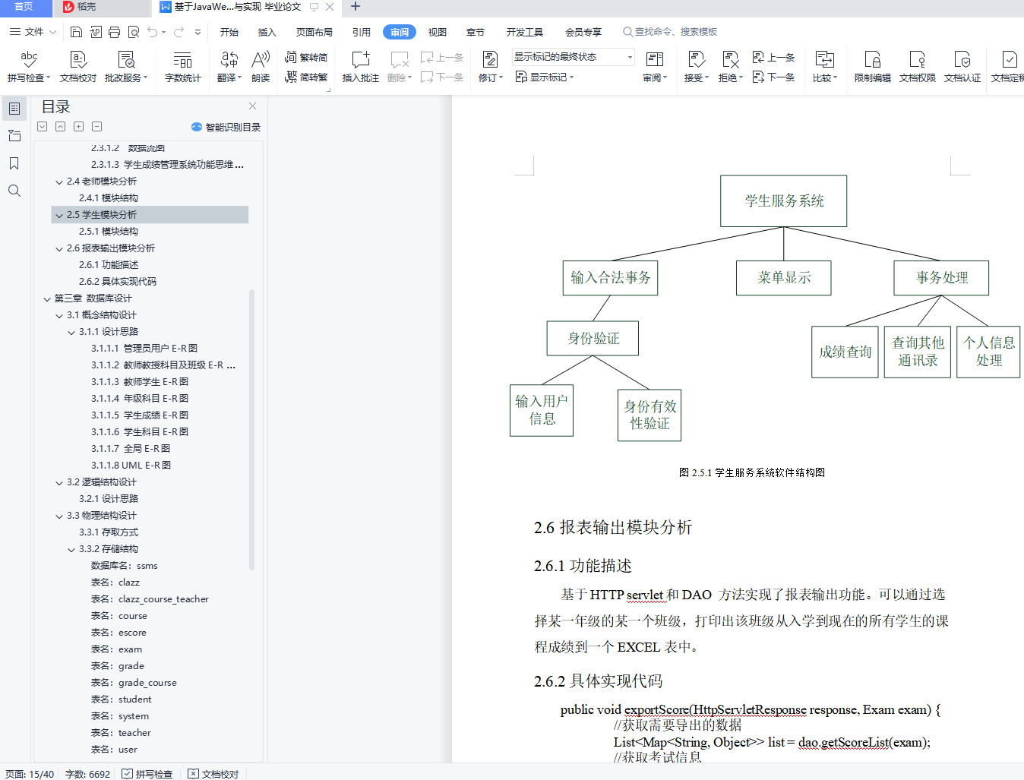Open 文档权限 document permissions
Image resolution: width=1024 pixels, height=780 pixels.
[x=918, y=66]
